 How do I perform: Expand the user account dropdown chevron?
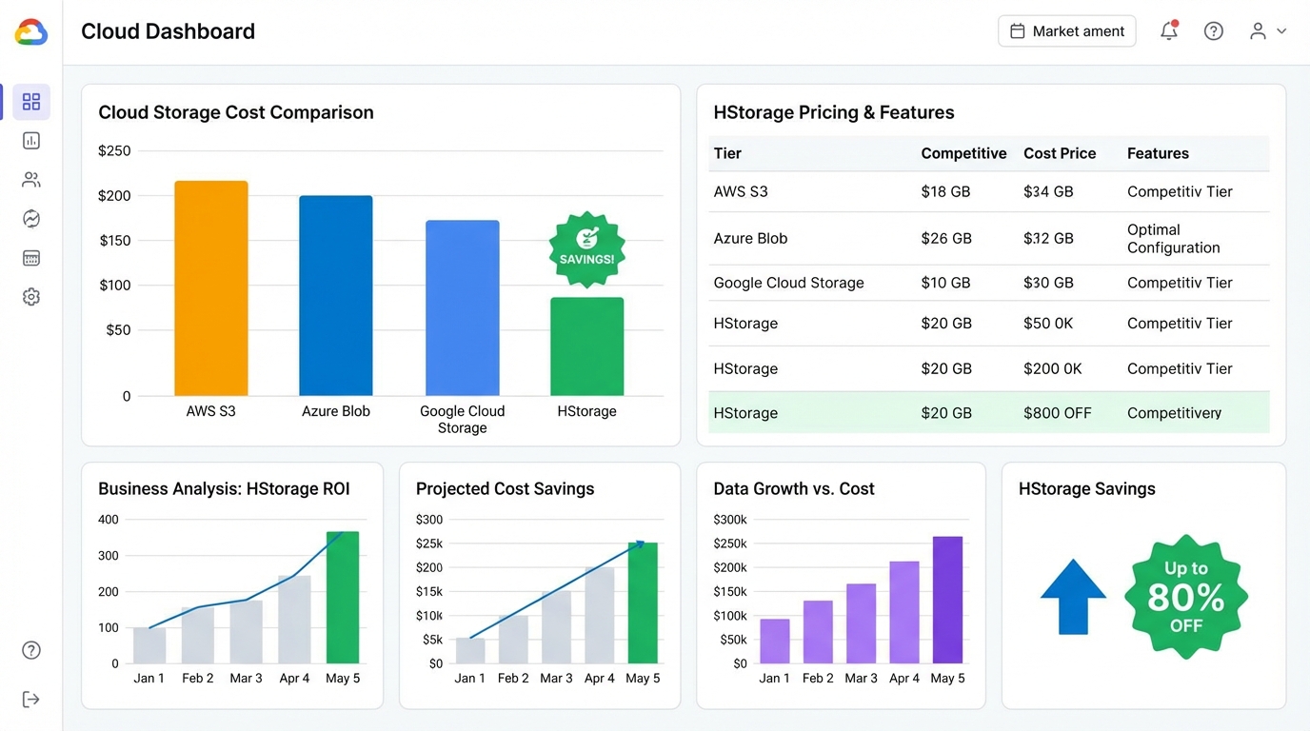pos(1281,31)
